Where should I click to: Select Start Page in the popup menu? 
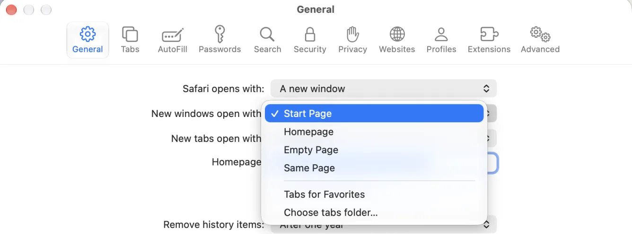374,114
